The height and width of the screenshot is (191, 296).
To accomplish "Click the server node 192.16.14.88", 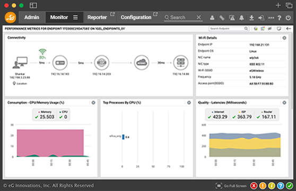I will click(x=181, y=63).
